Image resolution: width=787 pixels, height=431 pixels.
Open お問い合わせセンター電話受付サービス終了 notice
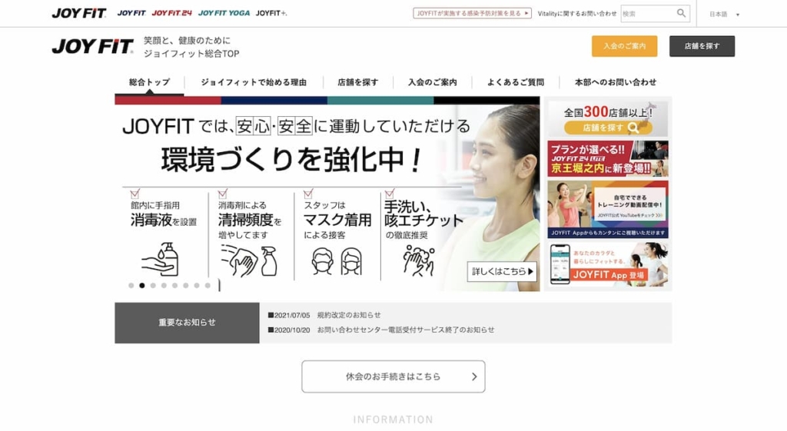coord(406,330)
